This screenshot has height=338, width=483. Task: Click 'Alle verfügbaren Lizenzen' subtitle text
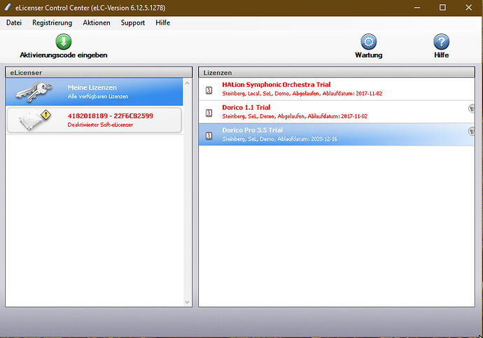tap(97, 97)
